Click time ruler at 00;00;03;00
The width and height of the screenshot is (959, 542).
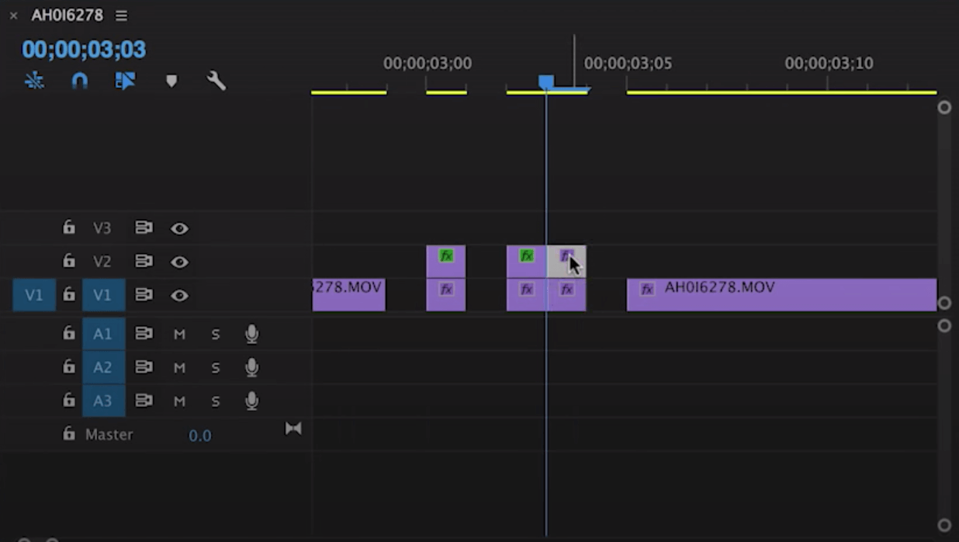427,64
